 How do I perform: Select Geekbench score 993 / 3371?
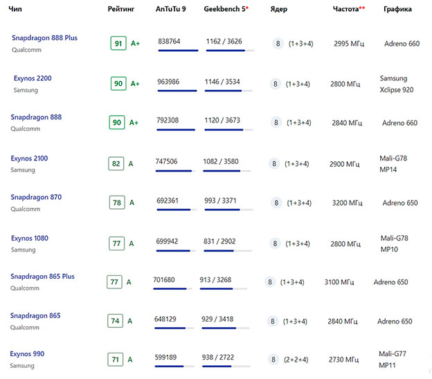220,201
